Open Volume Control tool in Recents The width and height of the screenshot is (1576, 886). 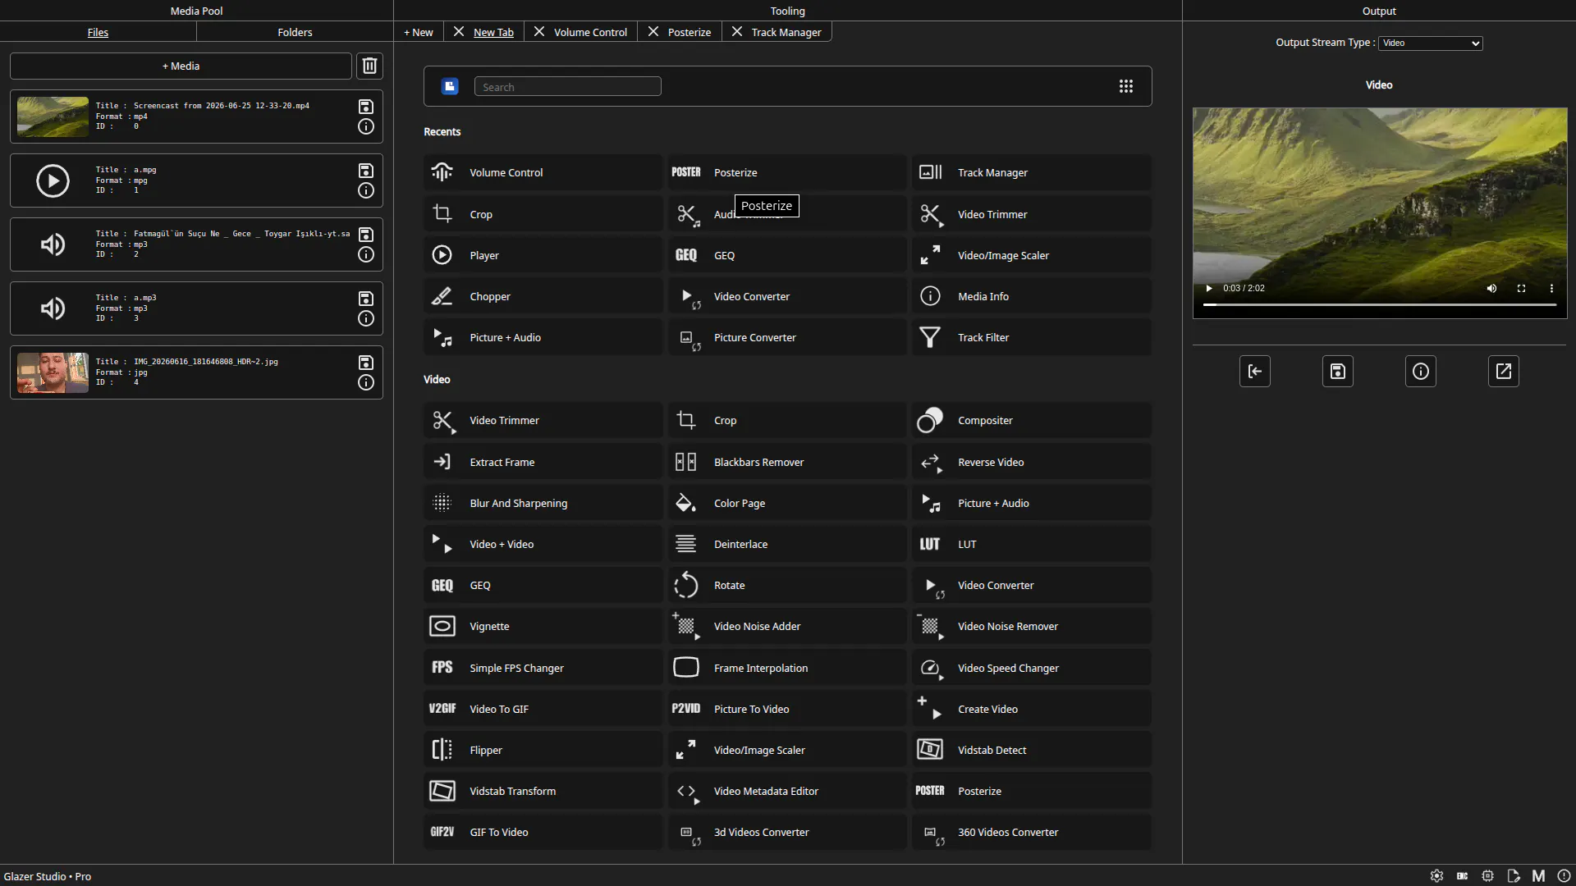pos(543,172)
